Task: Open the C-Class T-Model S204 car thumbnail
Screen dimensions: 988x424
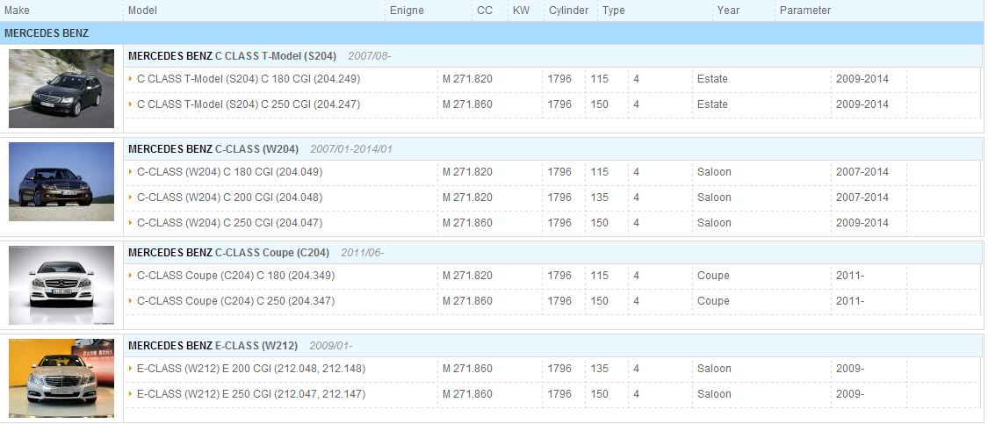Action: tap(61, 88)
